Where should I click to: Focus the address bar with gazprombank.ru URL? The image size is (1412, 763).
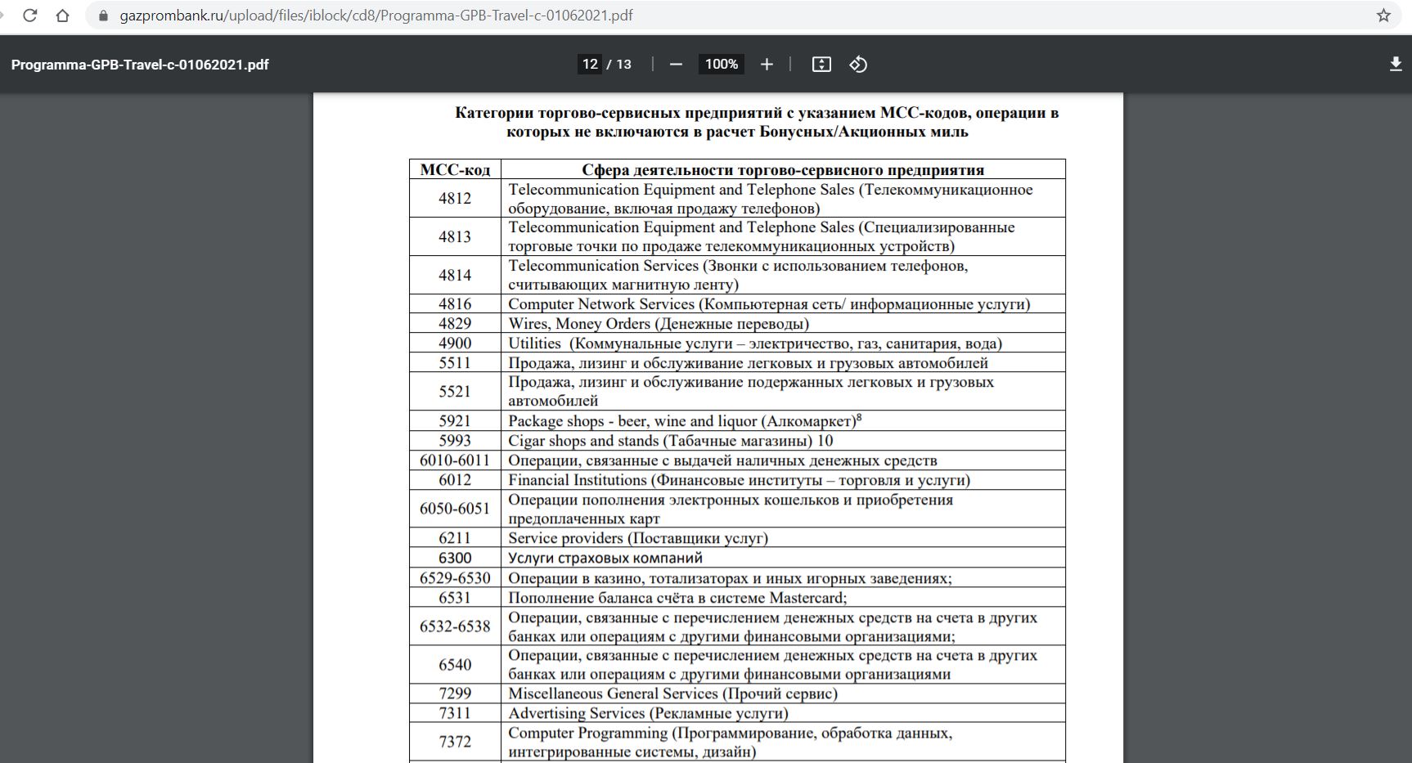[376, 16]
